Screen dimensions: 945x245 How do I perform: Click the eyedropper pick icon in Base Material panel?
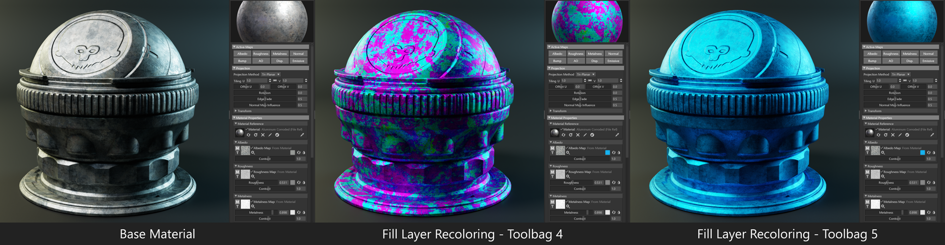click(302, 135)
